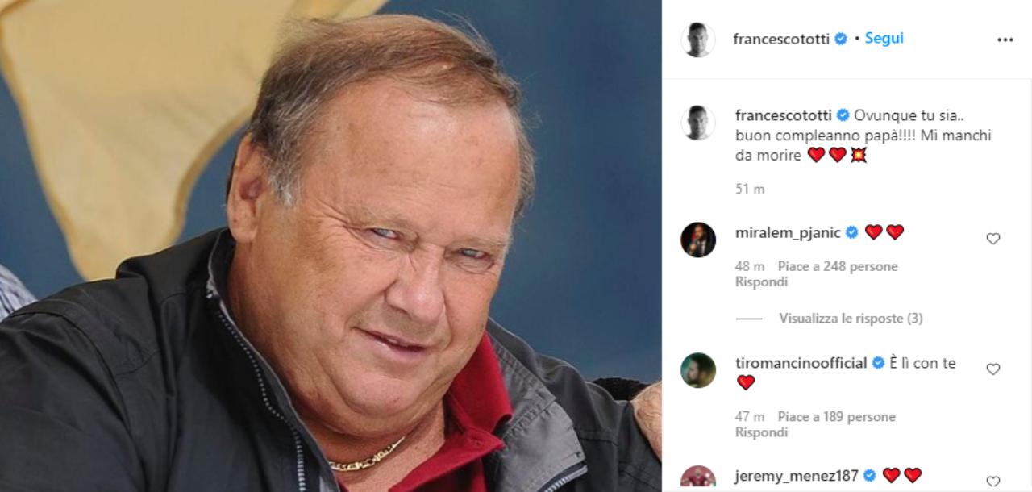
Task: Expand Visualizza le risposte (3)
Action: [851, 319]
